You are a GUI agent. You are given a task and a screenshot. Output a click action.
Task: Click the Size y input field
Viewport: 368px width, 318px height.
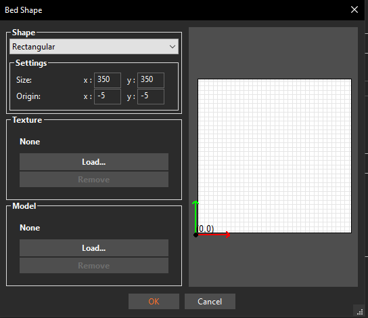[151, 80]
